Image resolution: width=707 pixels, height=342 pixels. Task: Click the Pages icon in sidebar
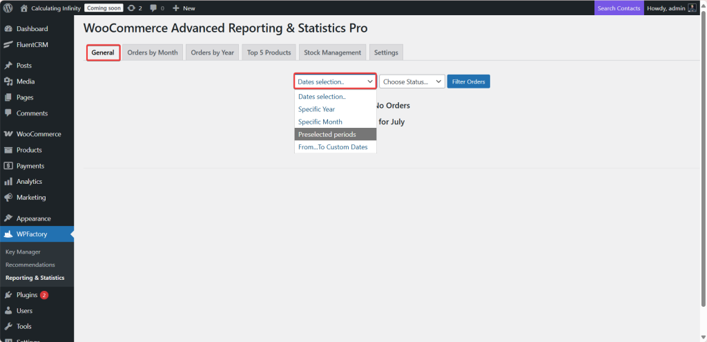pos(8,97)
